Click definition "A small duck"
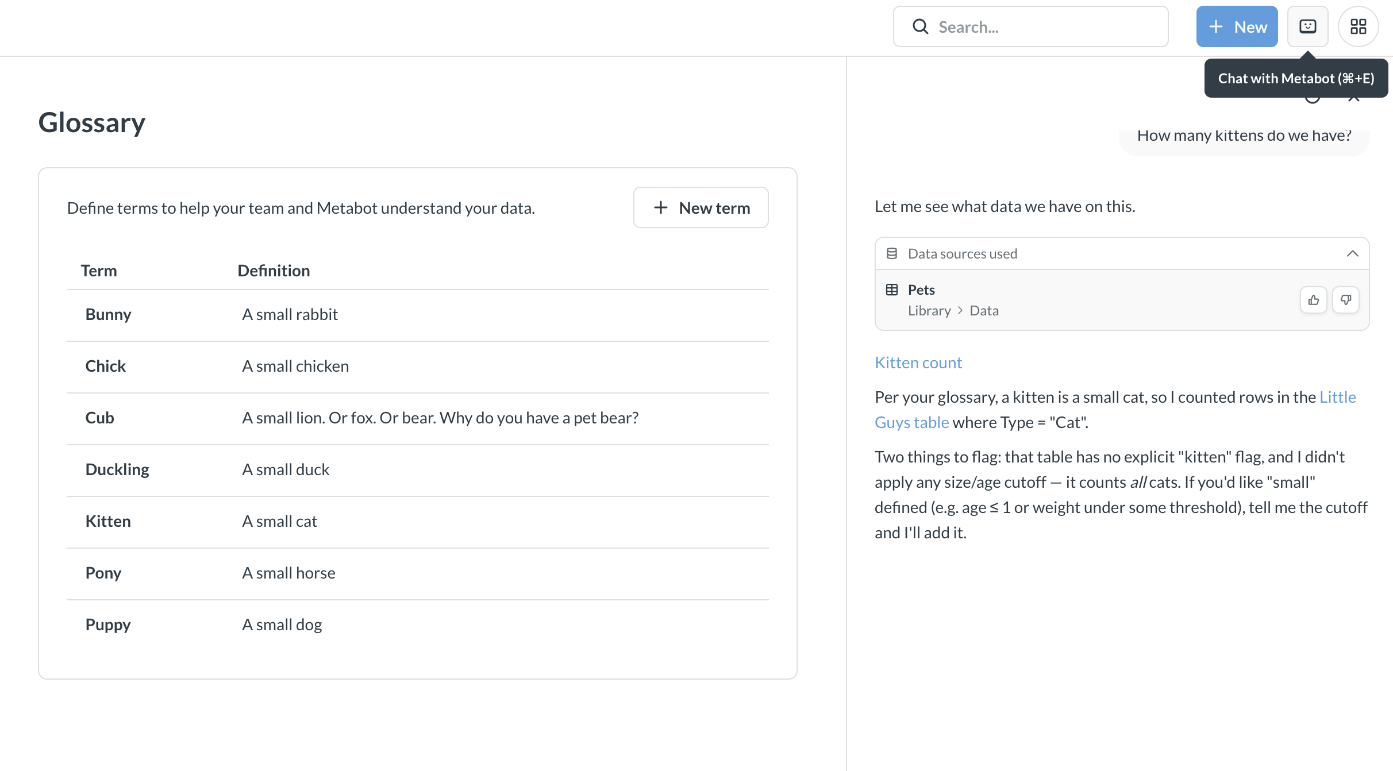The image size is (1393, 771). (286, 469)
